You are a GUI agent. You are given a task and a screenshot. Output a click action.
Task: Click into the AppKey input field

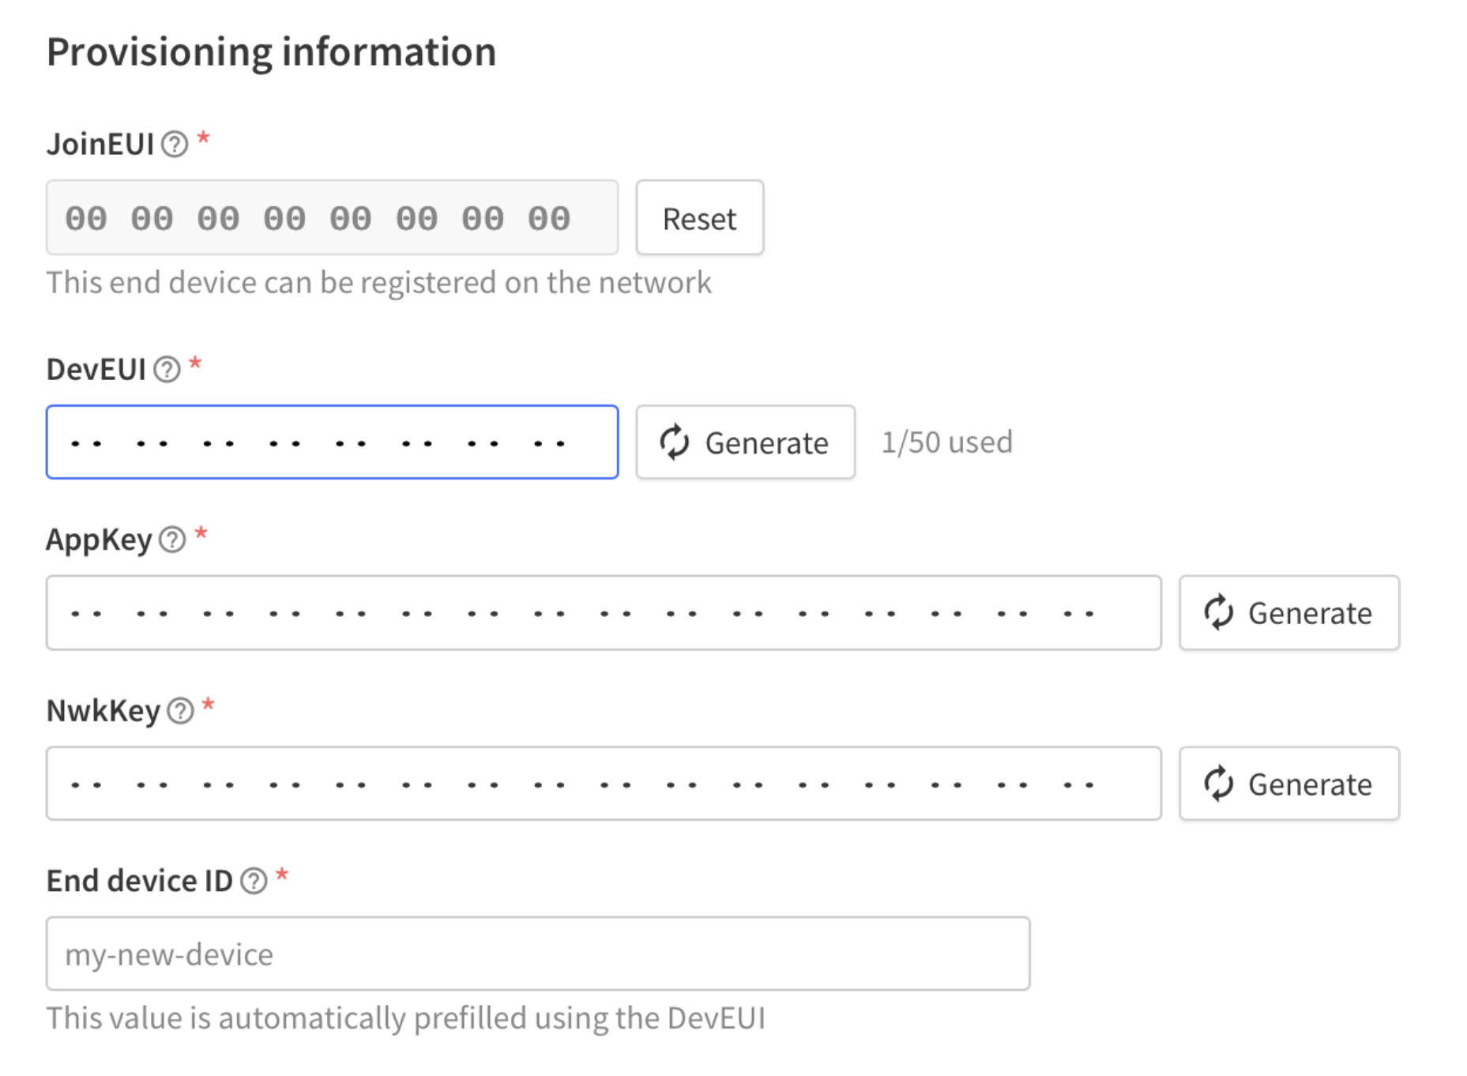[604, 613]
